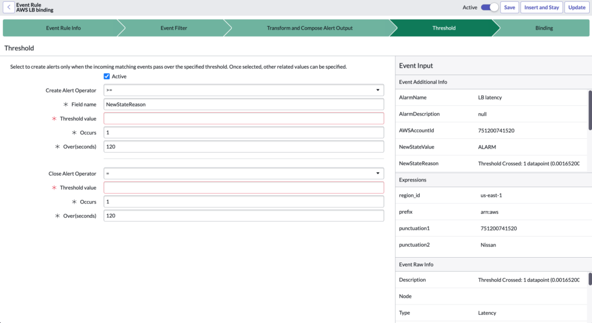
Task: Click the back arrow icon
Action: click(x=9, y=8)
